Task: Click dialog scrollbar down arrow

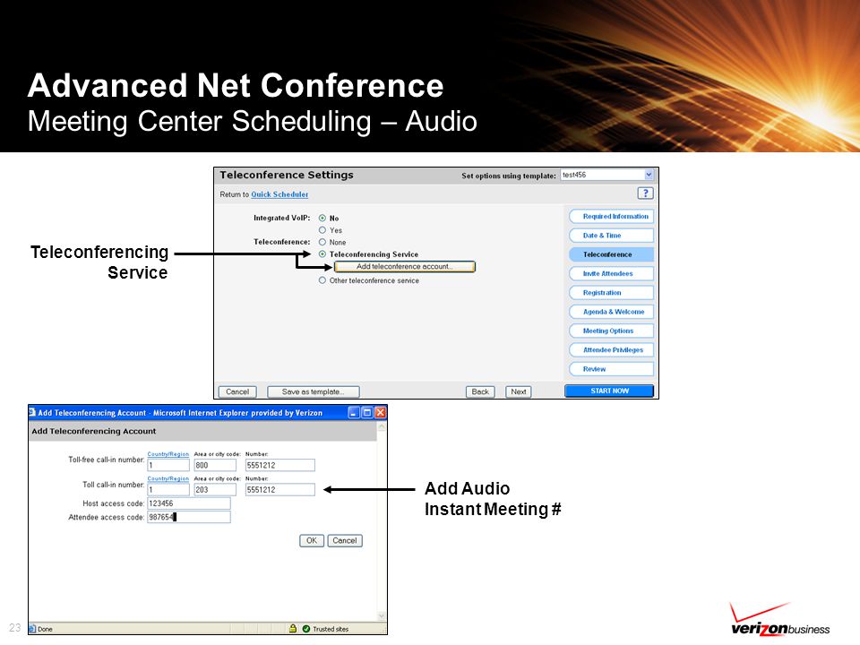Action: 382,616
